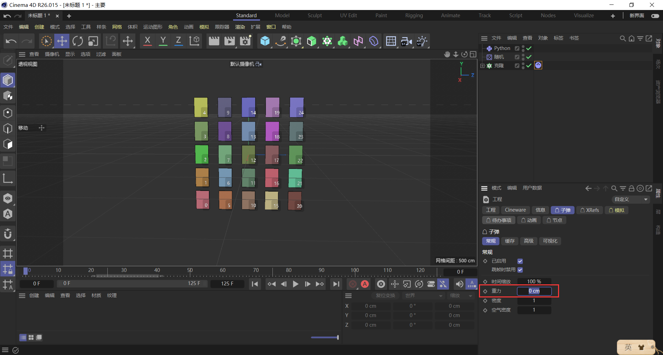Image resolution: width=663 pixels, height=355 pixels.
Task: Toggle X axis lock
Action: point(147,41)
